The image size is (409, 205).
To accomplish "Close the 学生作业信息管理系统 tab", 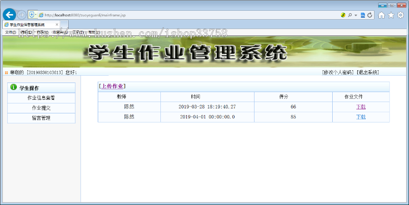I will (x=57, y=25).
